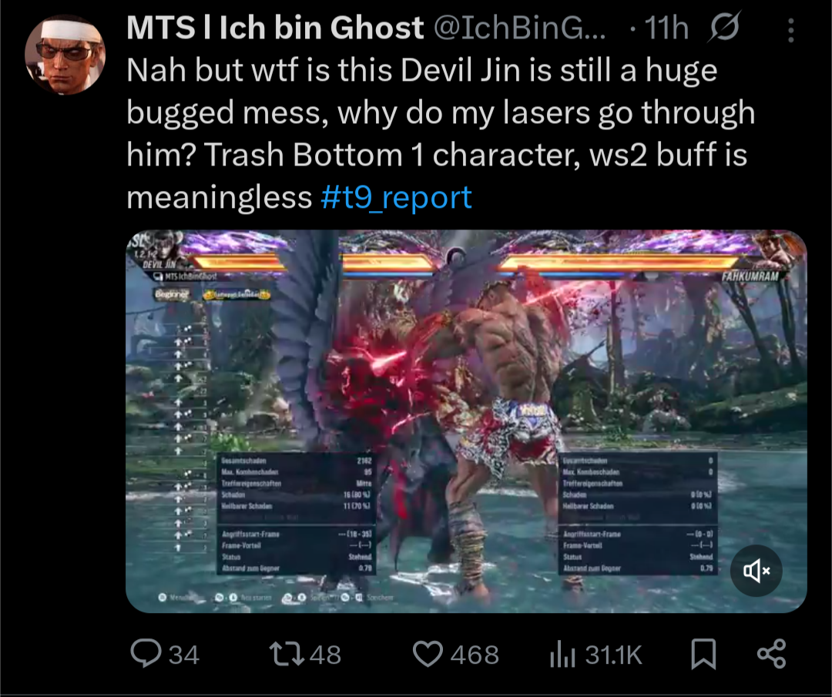Open the three-dot more options menu
The height and width of the screenshot is (697, 832).
[790, 30]
